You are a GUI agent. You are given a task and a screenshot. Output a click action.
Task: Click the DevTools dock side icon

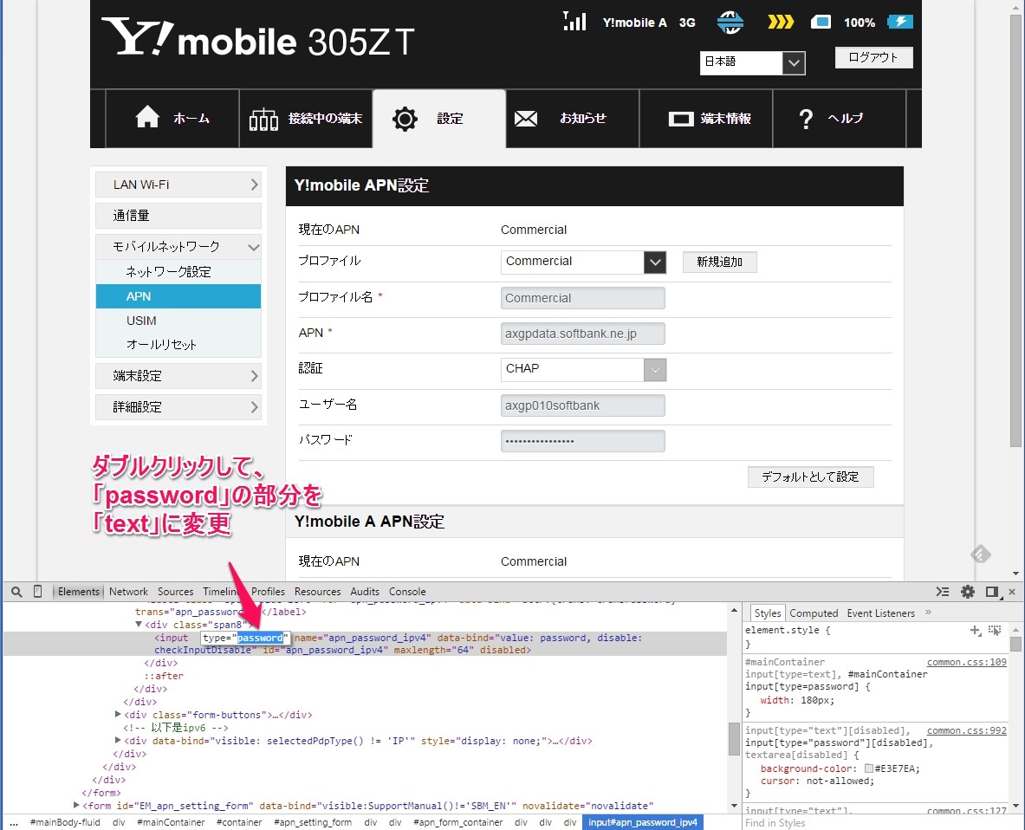(992, 592)
